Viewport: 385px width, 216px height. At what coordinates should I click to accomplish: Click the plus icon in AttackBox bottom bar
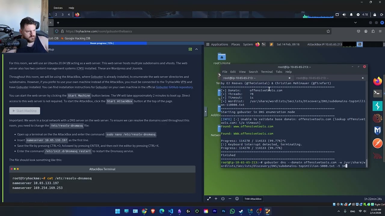pos(216,199)
